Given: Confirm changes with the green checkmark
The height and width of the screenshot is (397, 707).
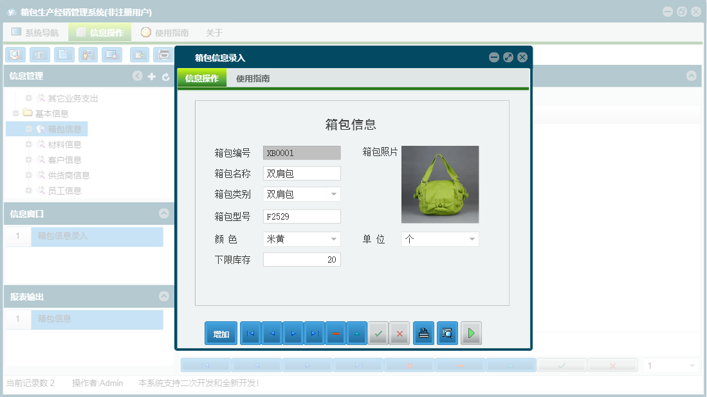Looking at the screenshot, I should click(x=378, y=333).
